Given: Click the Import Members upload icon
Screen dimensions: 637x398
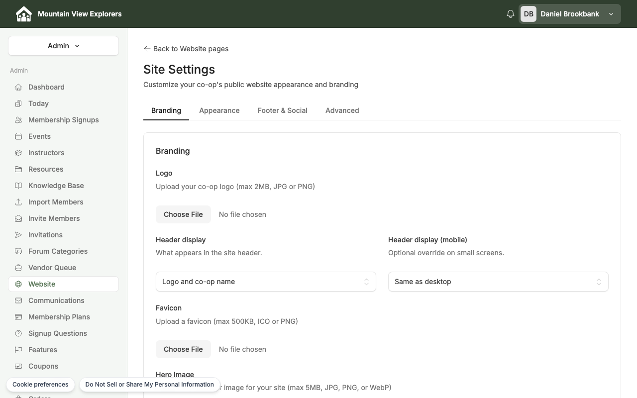Looking at the screenshot, I should pos(18,202).
